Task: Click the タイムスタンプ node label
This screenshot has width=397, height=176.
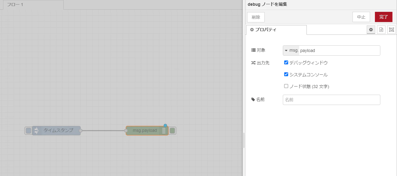Action: coord(58,131)
